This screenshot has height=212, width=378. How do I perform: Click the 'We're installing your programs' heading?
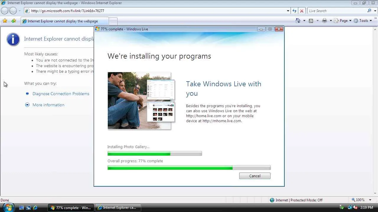pyautogui.click(x=159, y=56)
